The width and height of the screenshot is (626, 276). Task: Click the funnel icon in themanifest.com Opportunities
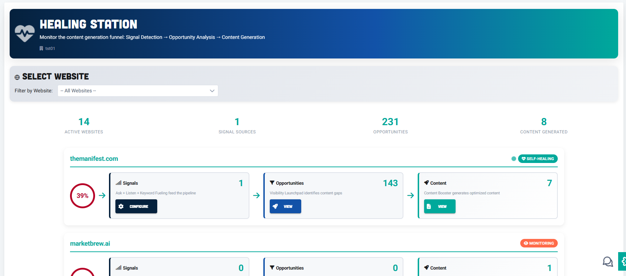tap(272, 183)
